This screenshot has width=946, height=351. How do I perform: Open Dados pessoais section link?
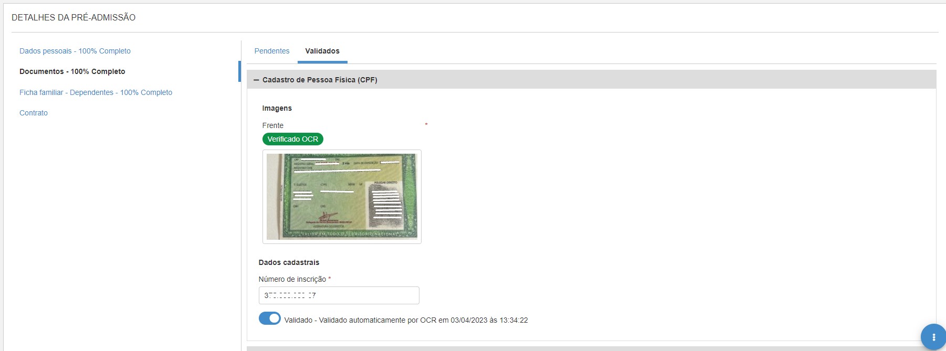(75, 51)
